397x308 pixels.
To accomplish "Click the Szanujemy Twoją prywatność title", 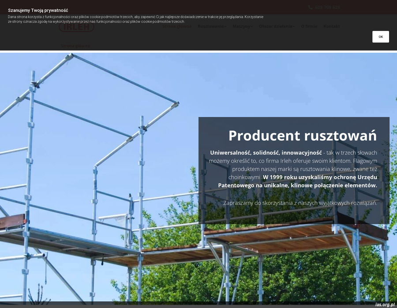I will pyautogui.click(x=38, y=10).
